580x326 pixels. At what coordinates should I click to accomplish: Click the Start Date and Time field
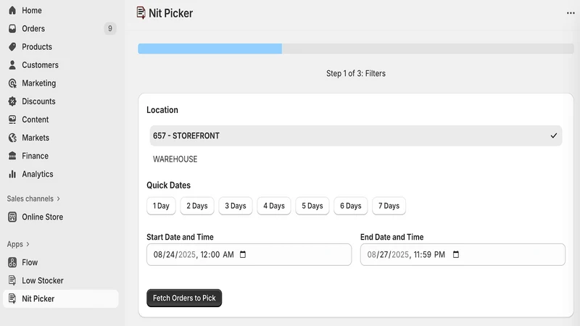(249, 254)
